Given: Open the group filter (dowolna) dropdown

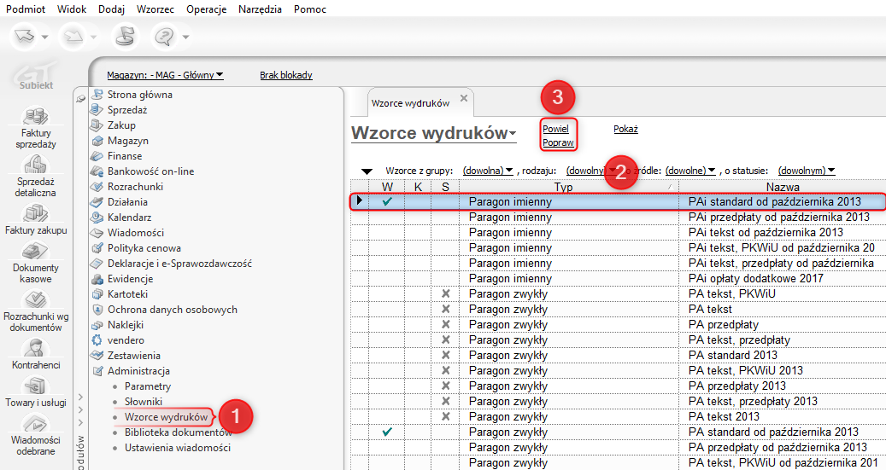Looking at the screenshot, I should pos(487,171).
